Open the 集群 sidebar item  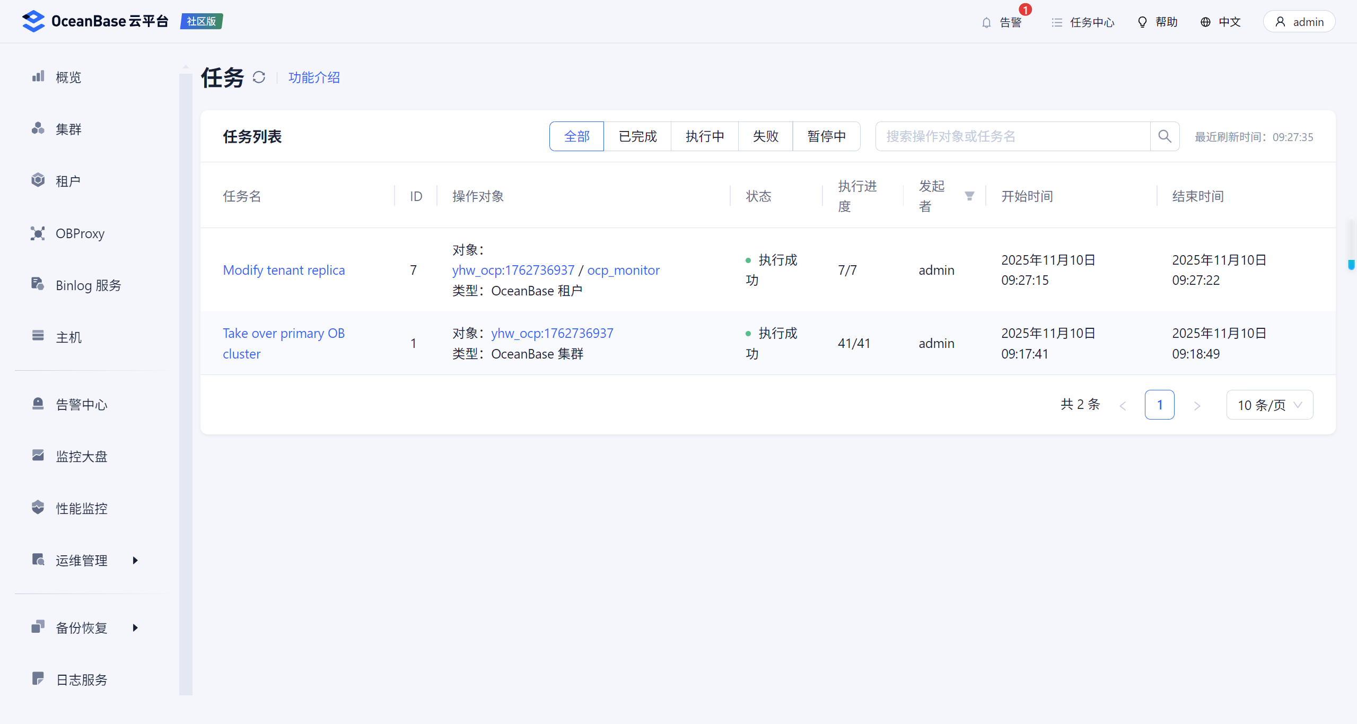(68, 129)
